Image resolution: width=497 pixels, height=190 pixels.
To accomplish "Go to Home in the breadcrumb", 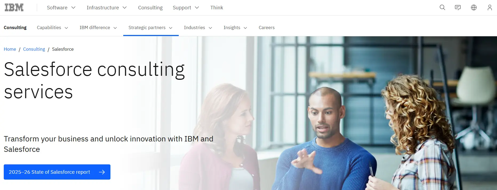I will 10,49.
